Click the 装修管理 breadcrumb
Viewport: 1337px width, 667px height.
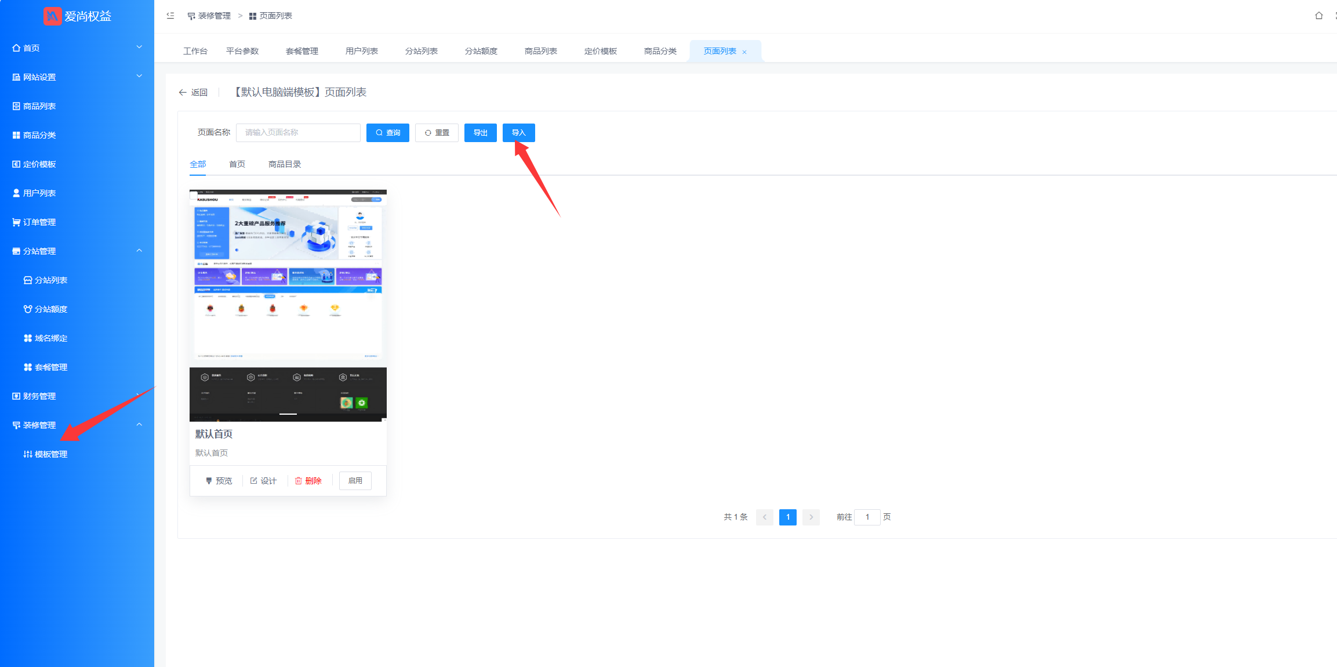(x=209, y=16)
